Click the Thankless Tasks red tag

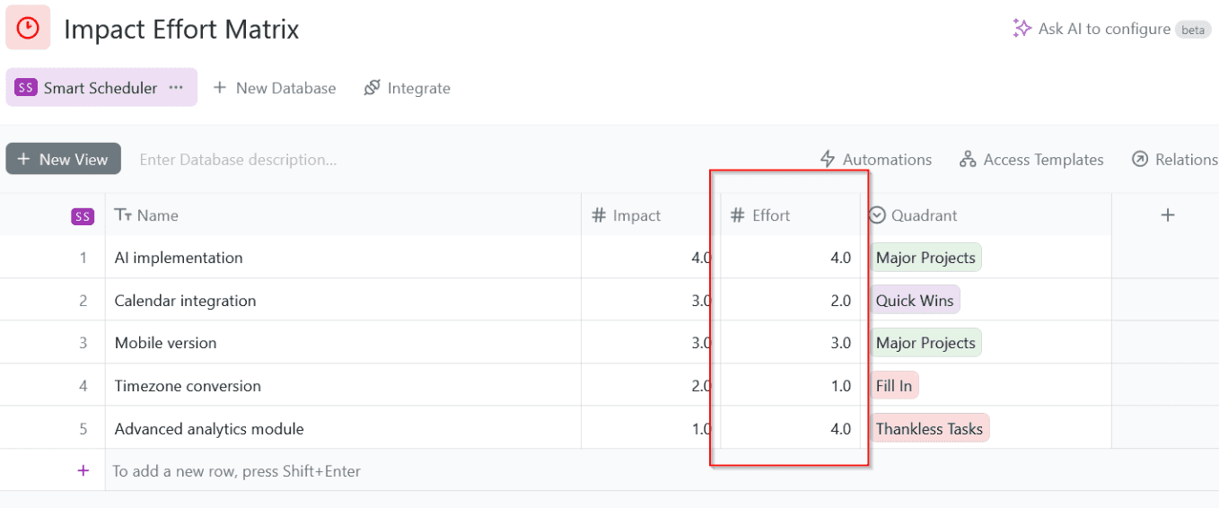(x=929, y=429)
